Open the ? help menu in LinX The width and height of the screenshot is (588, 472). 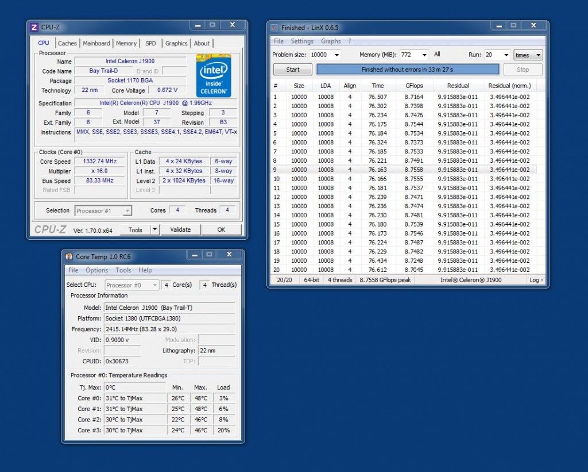[x=350, y=41]
